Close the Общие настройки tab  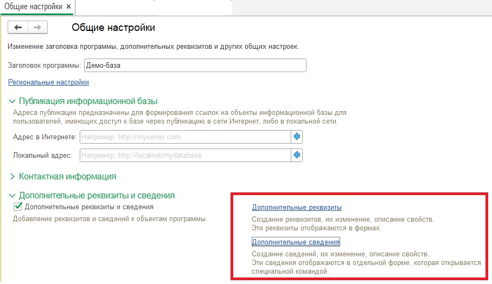coord(69,7)
